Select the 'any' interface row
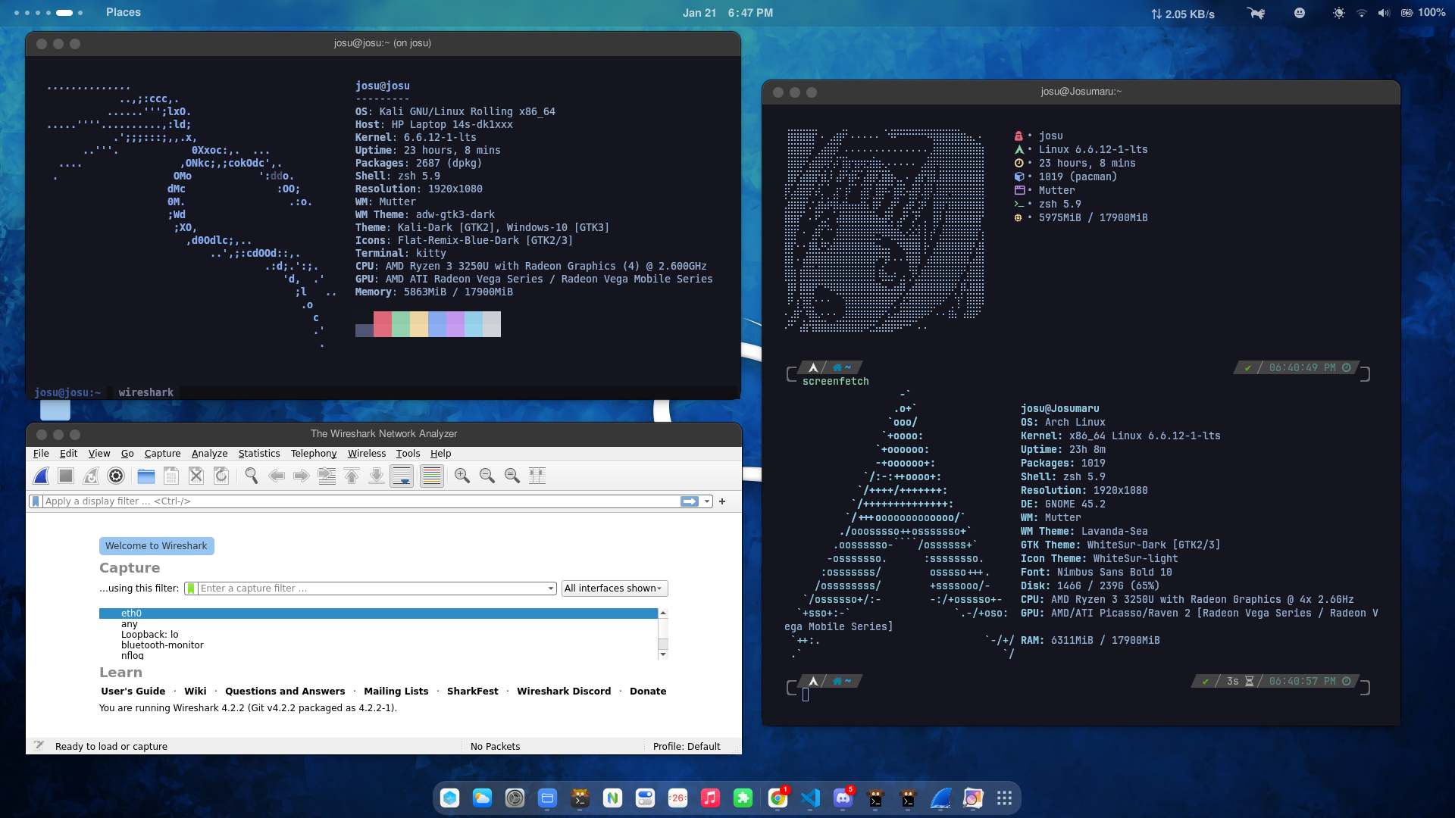 378,624
